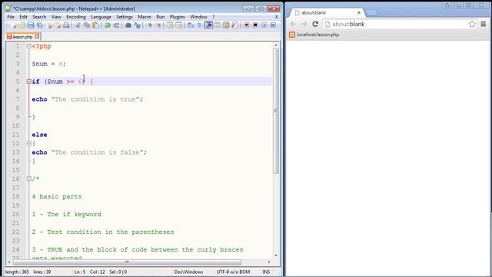
Task: Toggle synchronize horizontal scrolling
Action: pos(178,25)
